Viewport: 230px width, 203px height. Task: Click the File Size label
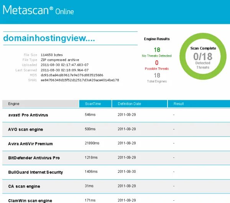[x=30, y=55]
